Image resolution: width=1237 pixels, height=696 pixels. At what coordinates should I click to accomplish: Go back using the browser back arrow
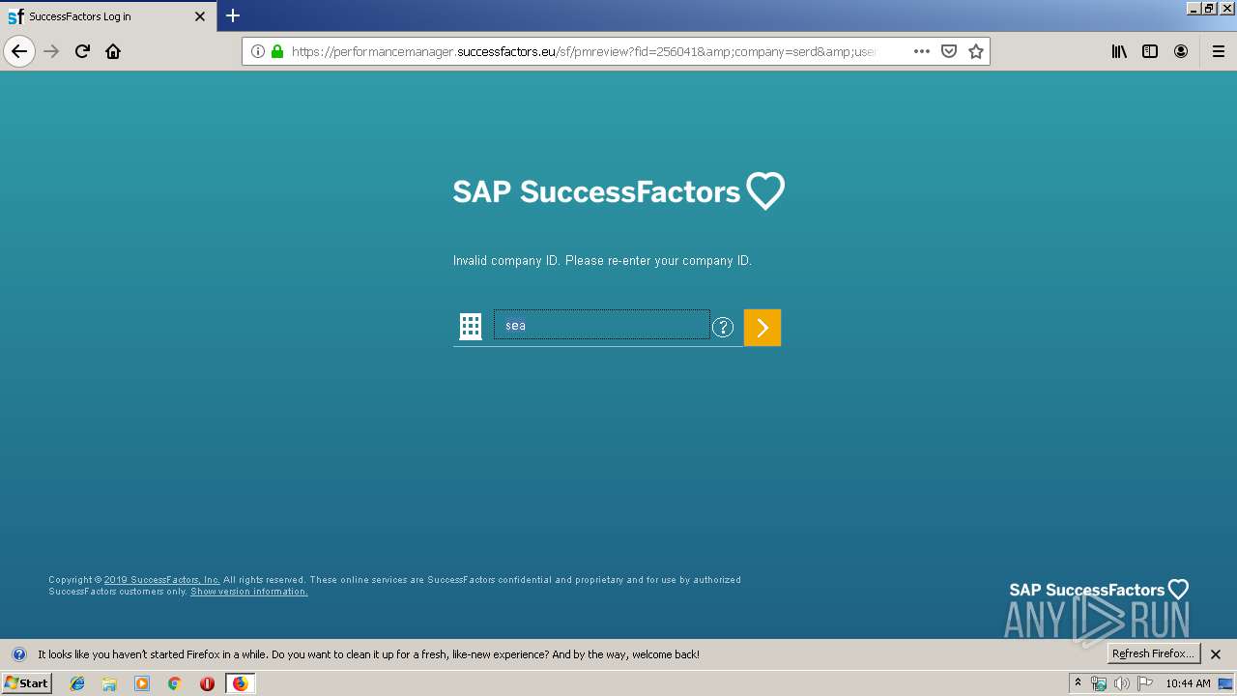click(19, 51)
